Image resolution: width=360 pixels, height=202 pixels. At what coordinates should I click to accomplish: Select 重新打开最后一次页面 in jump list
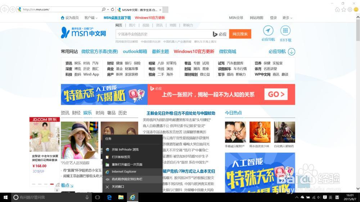point(132,164)
